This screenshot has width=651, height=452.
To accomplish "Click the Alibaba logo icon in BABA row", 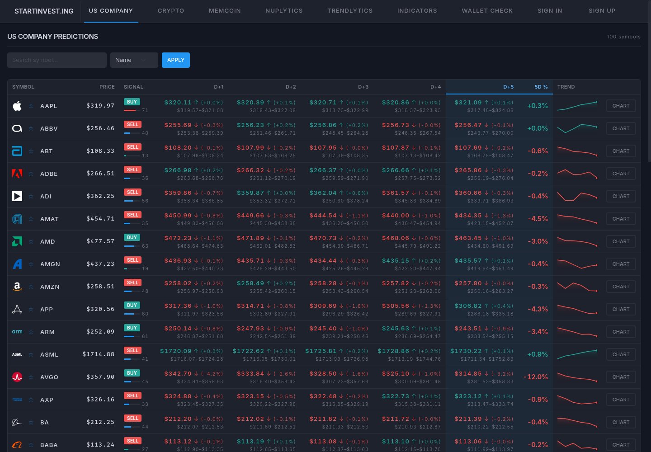I will tap(17, 445).
